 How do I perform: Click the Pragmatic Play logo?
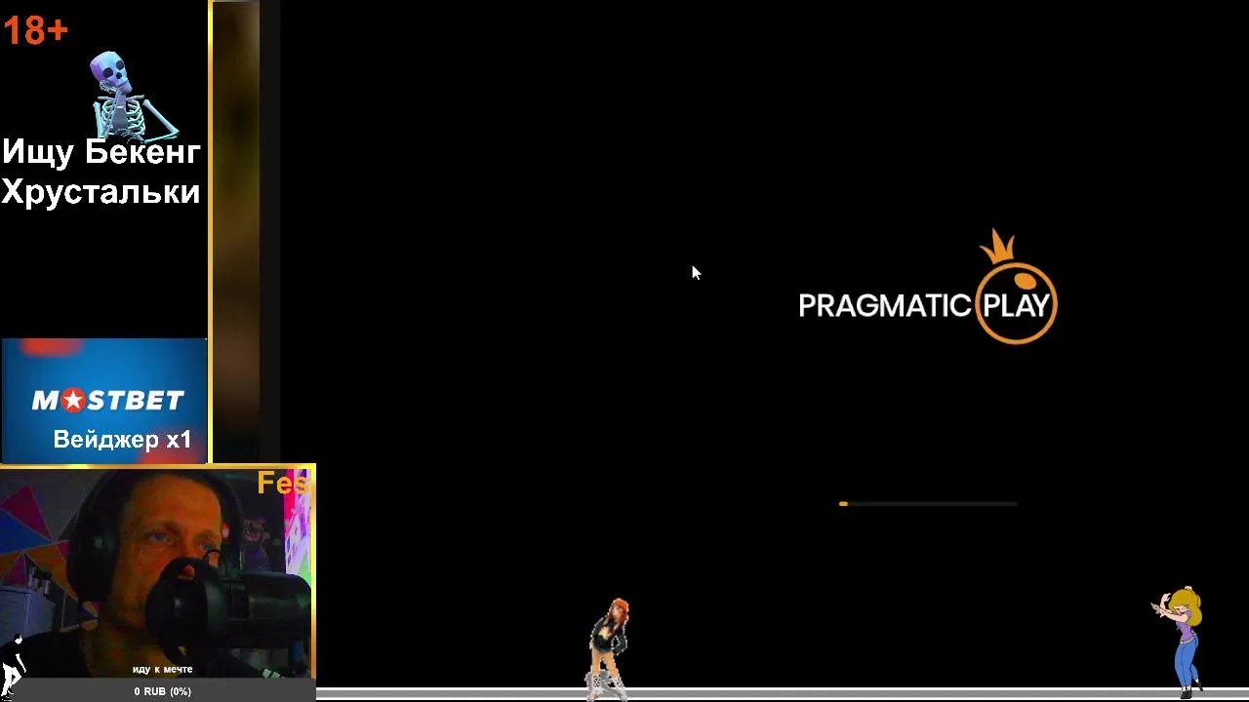tap(928, 287)
